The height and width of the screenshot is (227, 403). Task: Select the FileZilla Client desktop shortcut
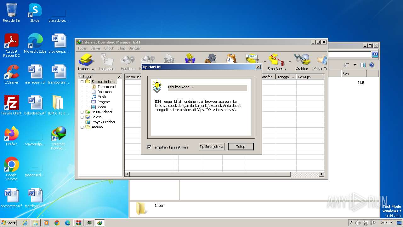pyautogui.click(x=11, y=105)
